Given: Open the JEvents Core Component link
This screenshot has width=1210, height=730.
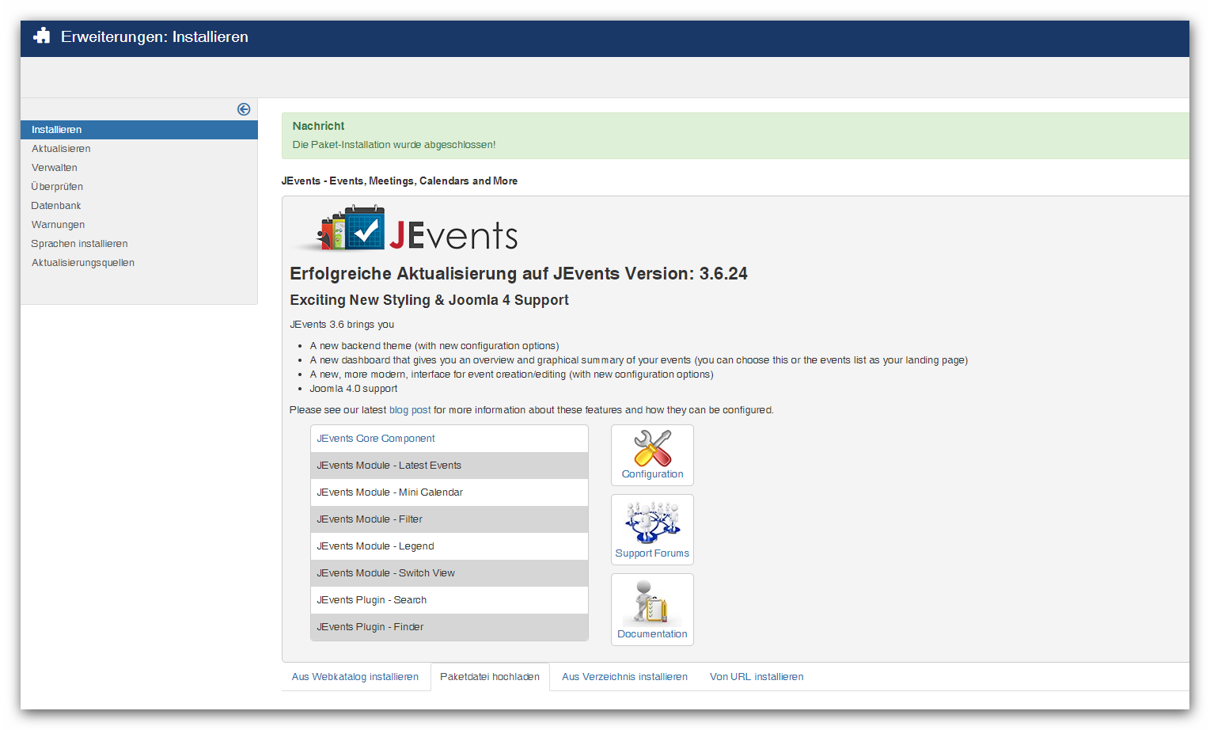Looking at the screenshot, I should 376,439.
